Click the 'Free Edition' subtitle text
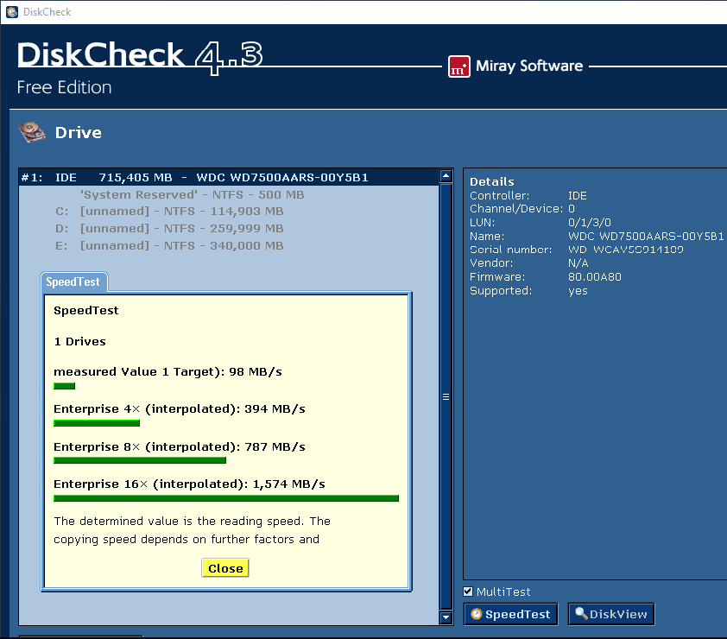The height and width of the screenshot is (639, 727). 64,87
